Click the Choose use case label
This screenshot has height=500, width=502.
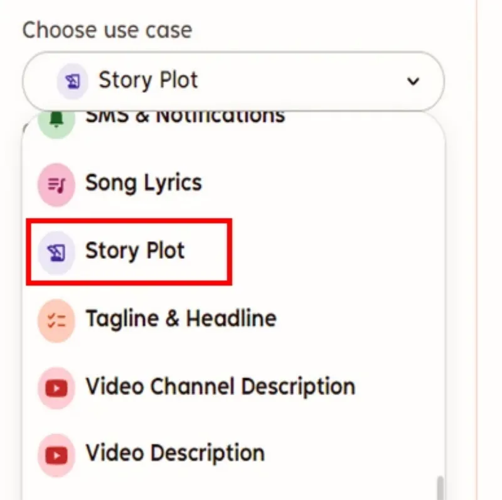pyautogui.click(x=107, y=30)
